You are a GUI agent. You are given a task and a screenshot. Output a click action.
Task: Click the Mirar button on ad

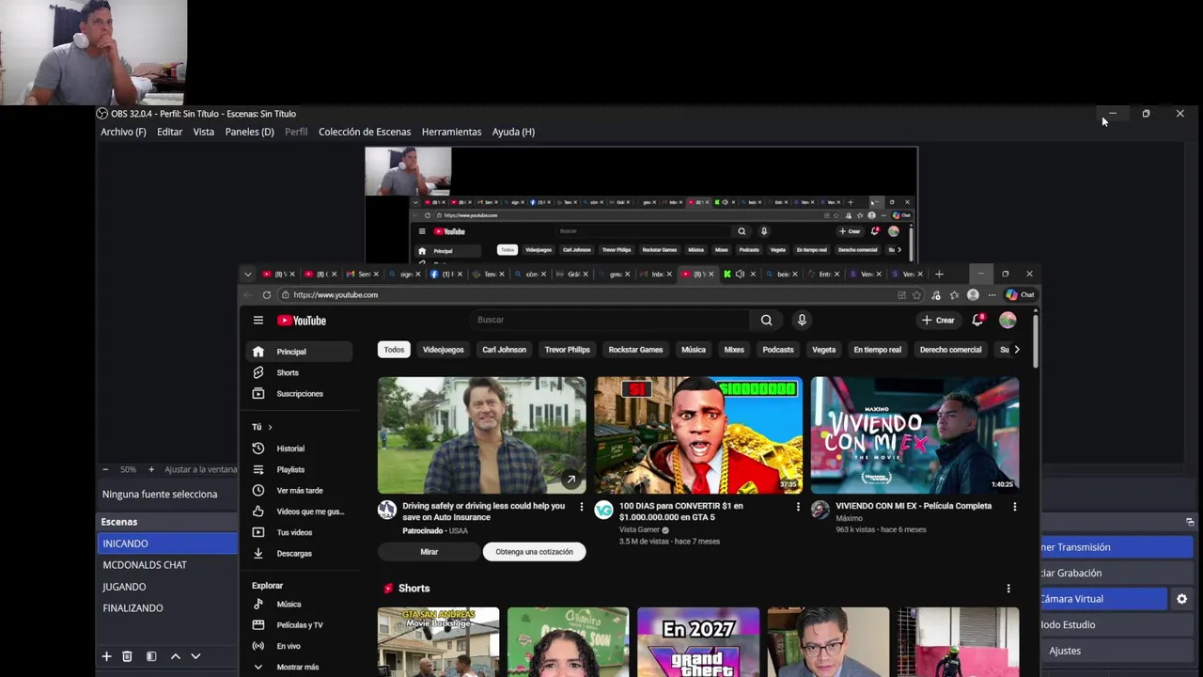point(429,552)
